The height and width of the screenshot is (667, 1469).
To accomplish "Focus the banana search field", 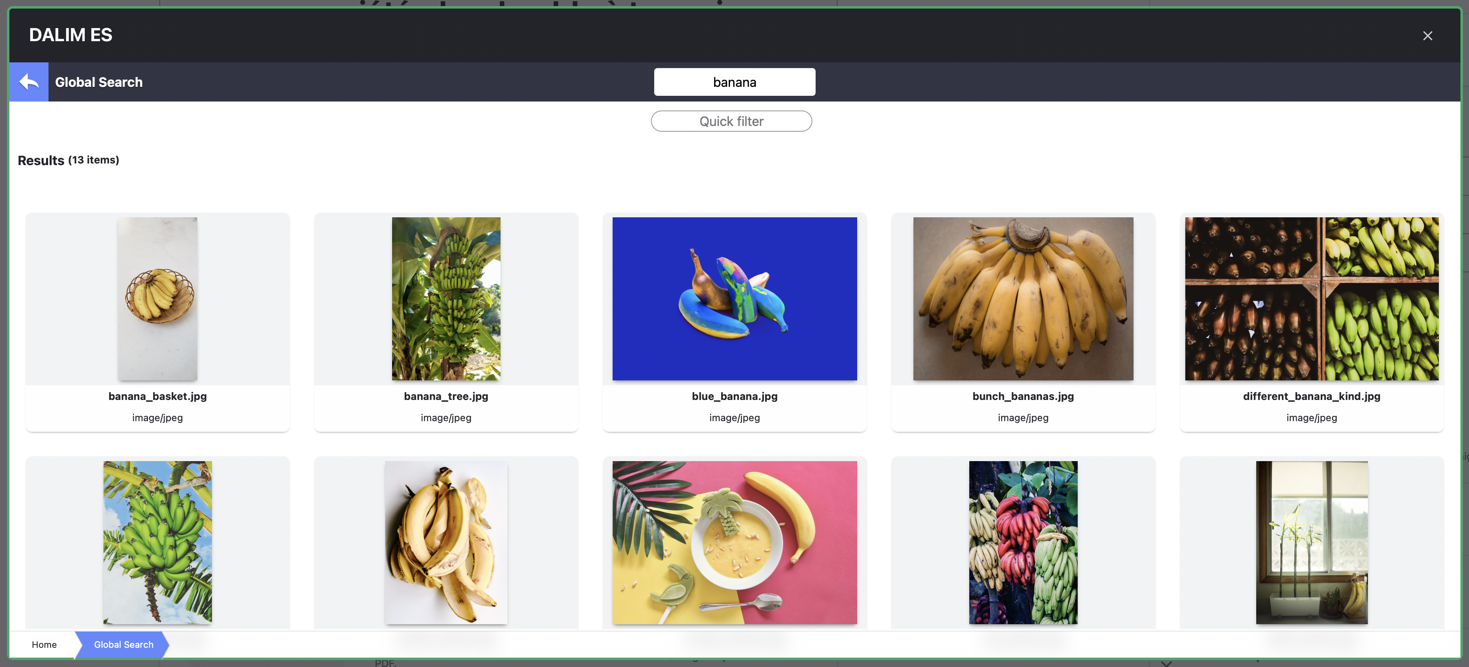I will point(734,82).
